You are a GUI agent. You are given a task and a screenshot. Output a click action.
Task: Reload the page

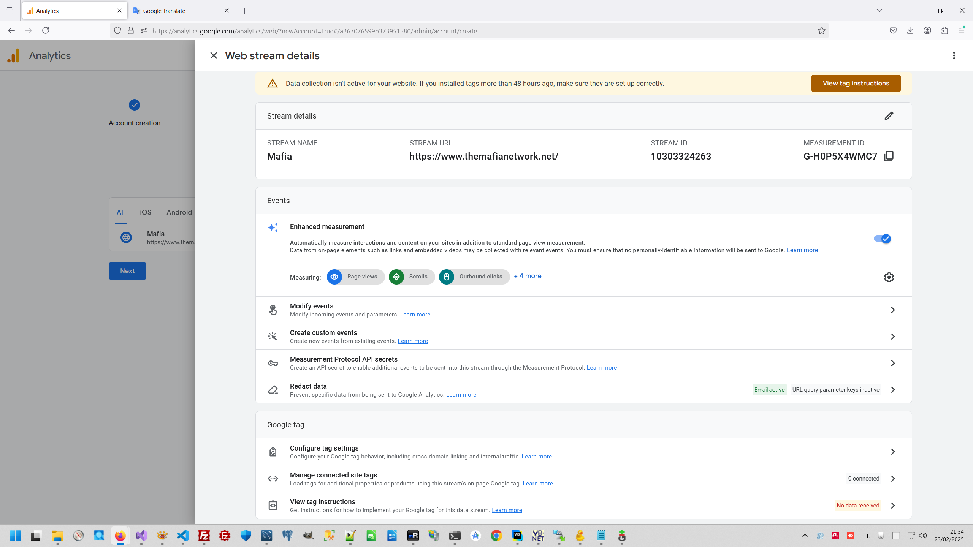pyautogui.click(x=46, y=30)
